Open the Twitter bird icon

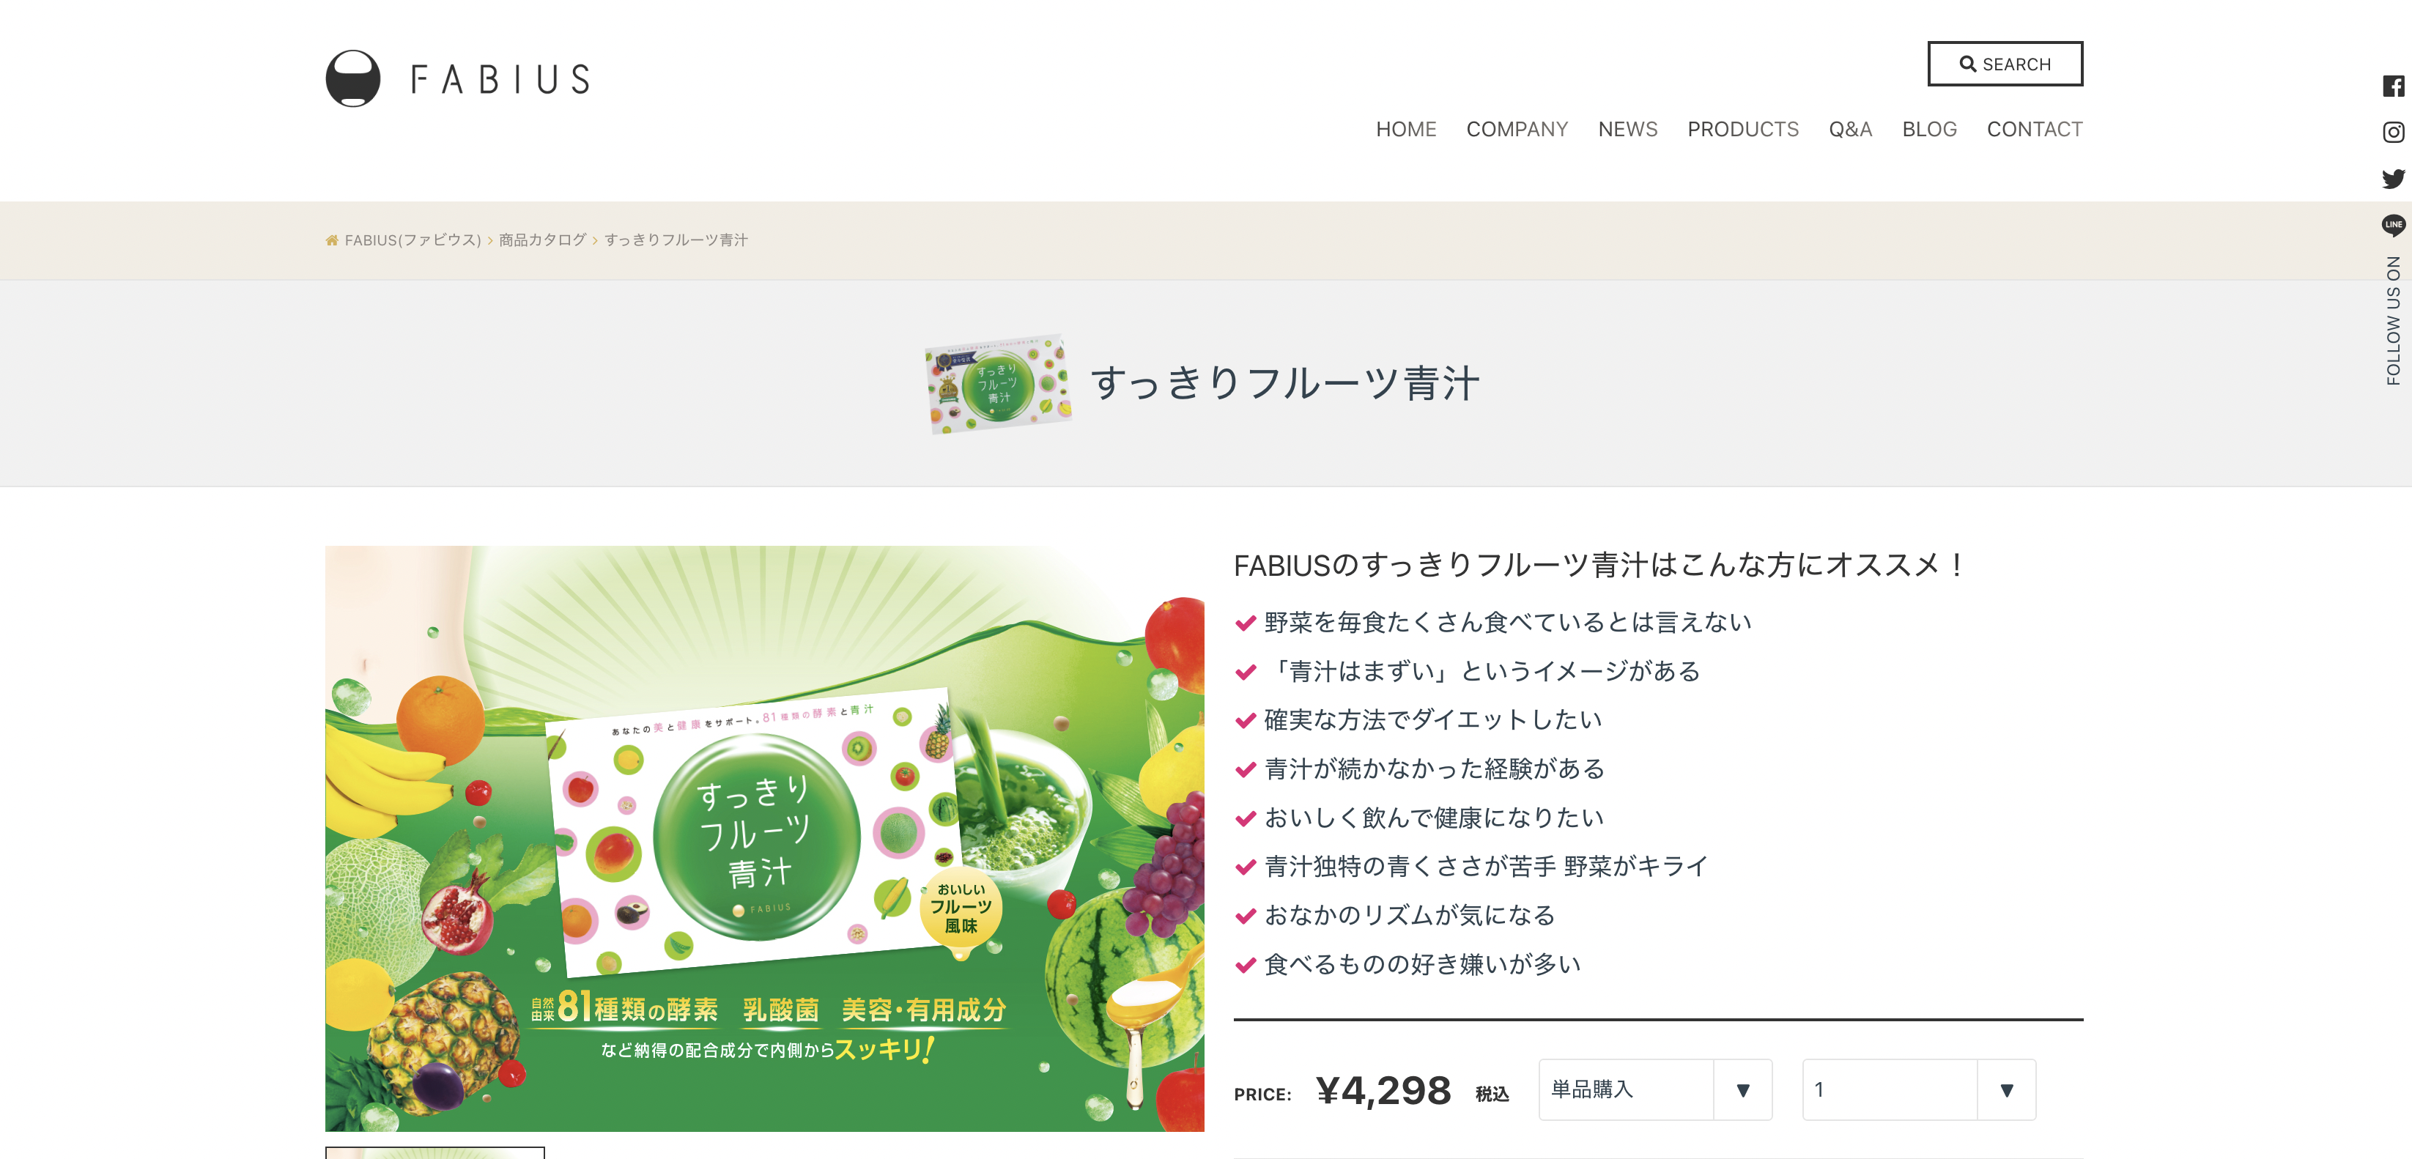(x=2393, y=178)
